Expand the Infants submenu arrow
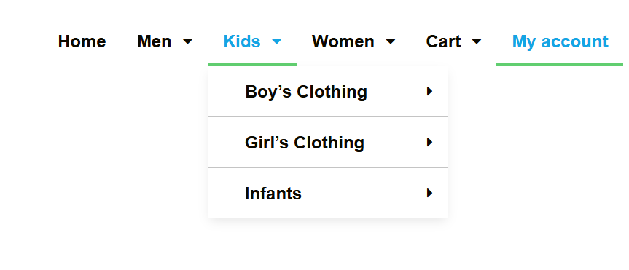Screen dimensions: 629x270 pos(429,193)
